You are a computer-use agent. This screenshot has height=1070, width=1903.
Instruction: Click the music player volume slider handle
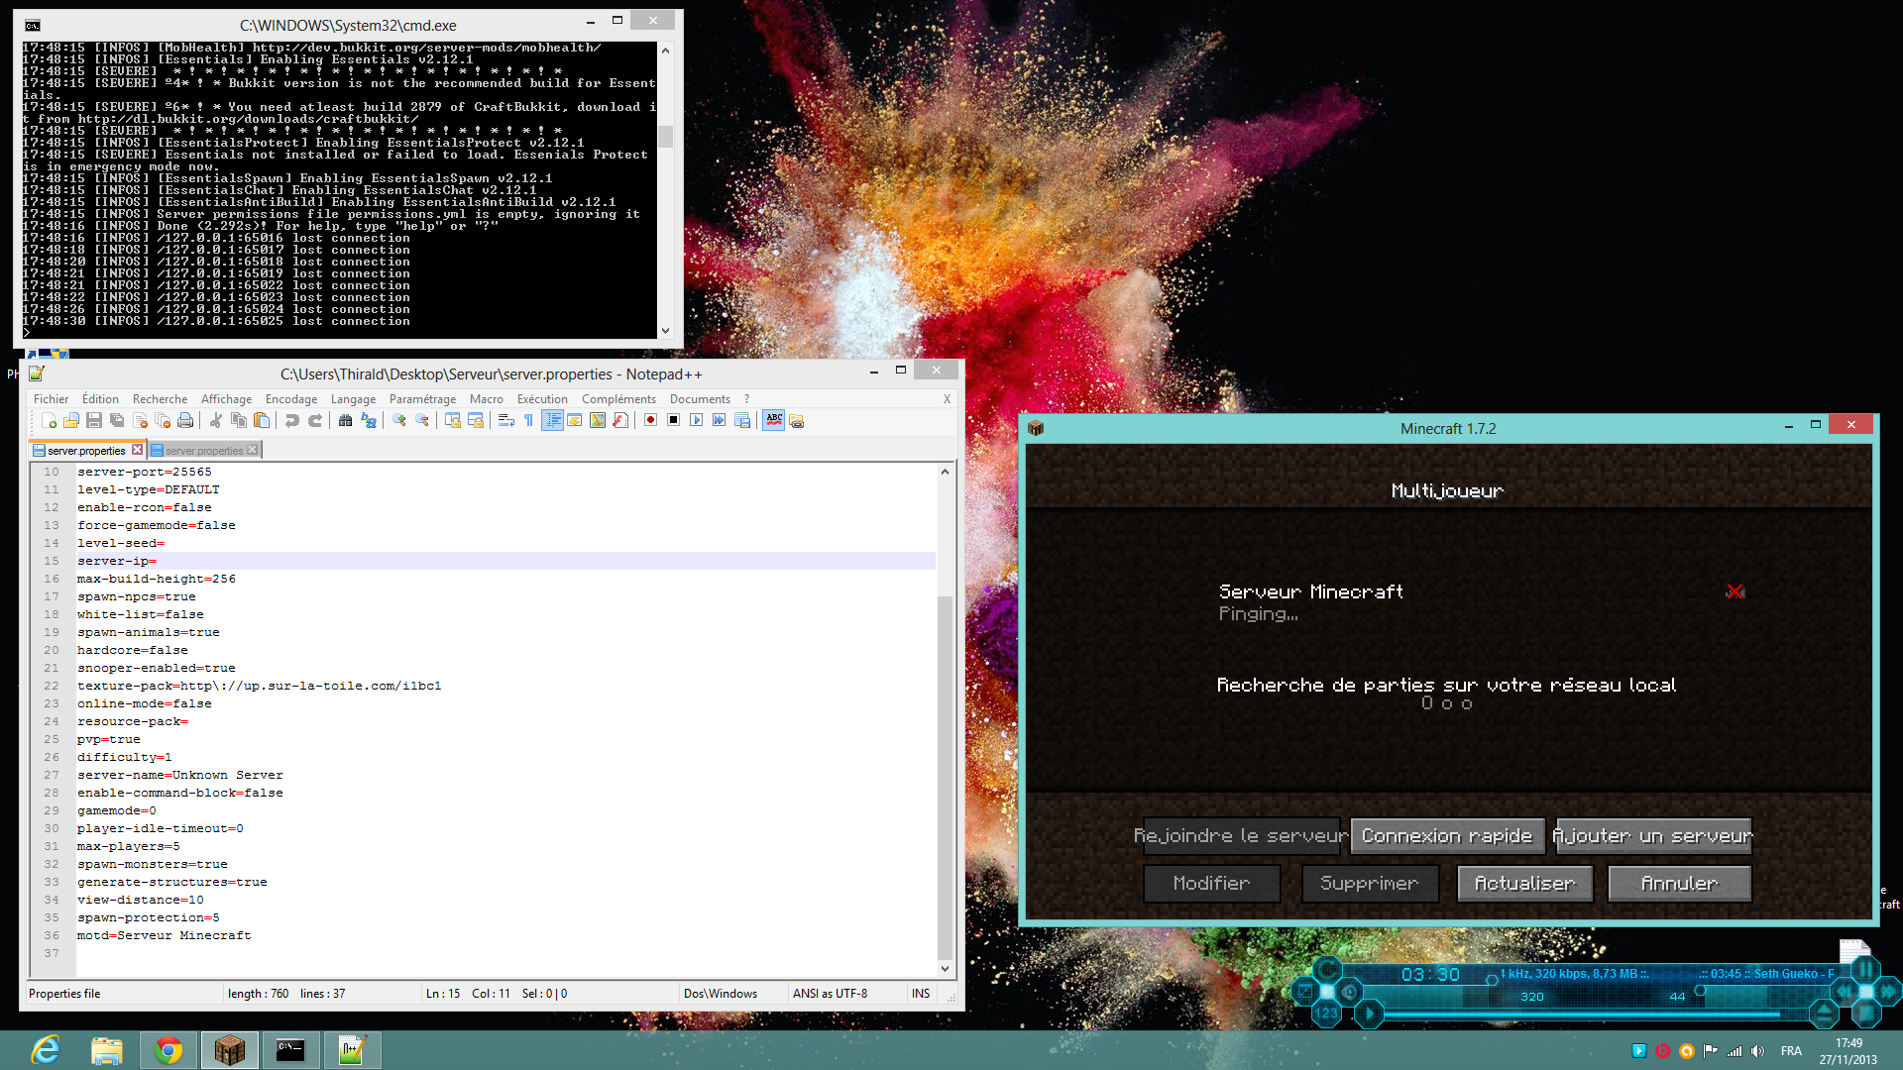pos(1492,980)
